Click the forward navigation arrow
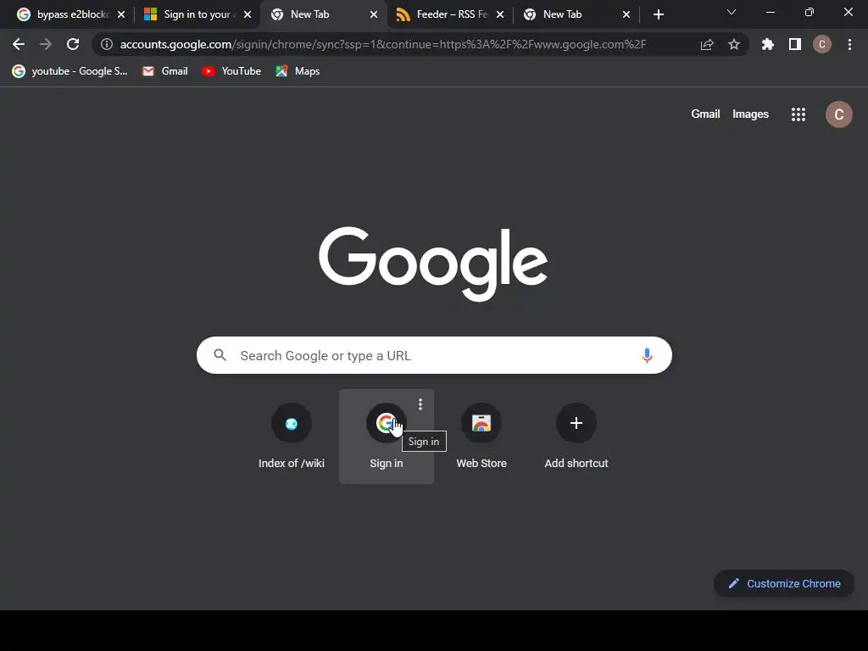The width and height of the screenshot is (868, 651). (x=46, y=44)
